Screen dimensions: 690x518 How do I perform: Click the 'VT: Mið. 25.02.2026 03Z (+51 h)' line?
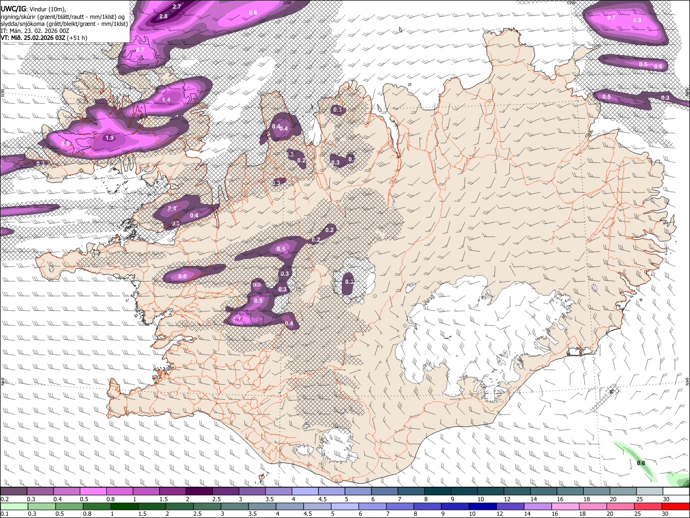pyautogui.click(x=44, y=38)
